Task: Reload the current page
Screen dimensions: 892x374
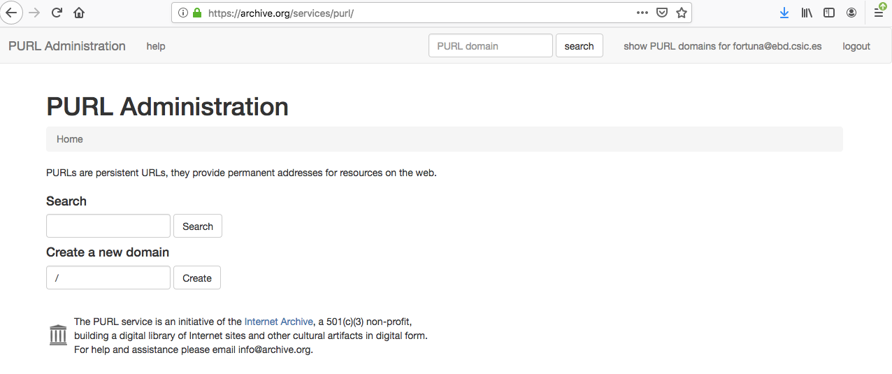Action: (x=57, y=13)
